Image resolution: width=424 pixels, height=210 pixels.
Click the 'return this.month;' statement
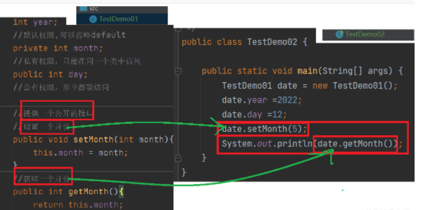[x=78, y=205]
